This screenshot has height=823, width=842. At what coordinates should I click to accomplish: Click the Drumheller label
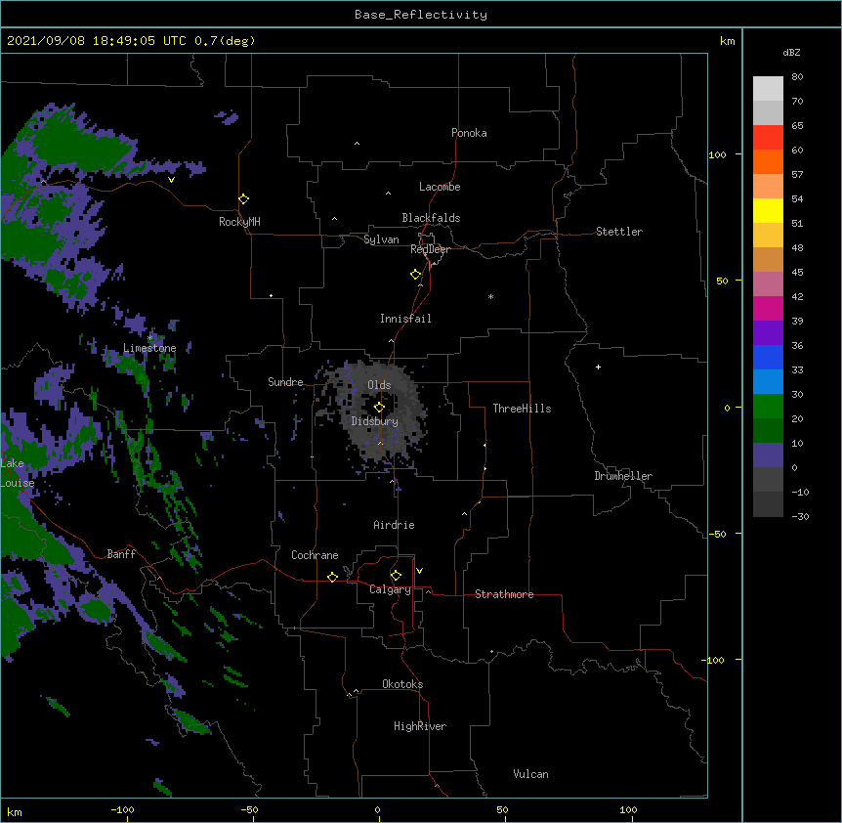(x=623, y=476)
